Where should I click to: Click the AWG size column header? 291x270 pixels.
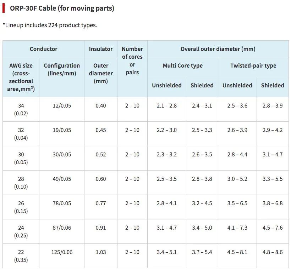pyautogui.click(x=21, y=77)
